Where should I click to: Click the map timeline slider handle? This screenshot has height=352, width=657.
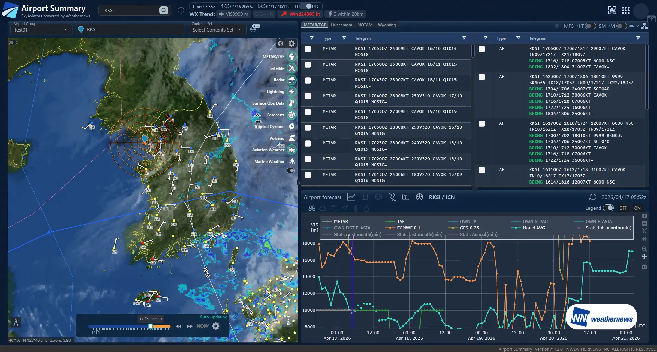(x=150, y=327)
